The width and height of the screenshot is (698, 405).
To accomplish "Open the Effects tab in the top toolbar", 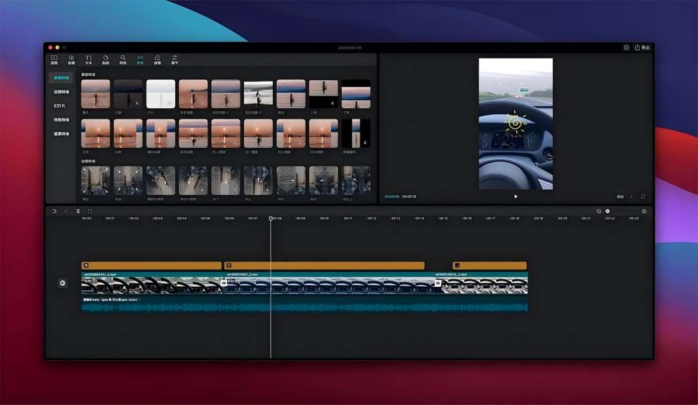I will (x=123, y=59).
